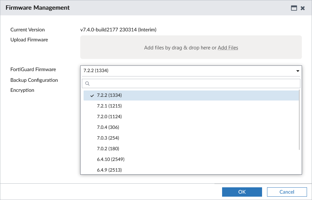Viewport: 312px width, 200px height.
Task: Click the dropdown caret next to 7.2.2 (1334)
Action: click(x=297, y=71)
